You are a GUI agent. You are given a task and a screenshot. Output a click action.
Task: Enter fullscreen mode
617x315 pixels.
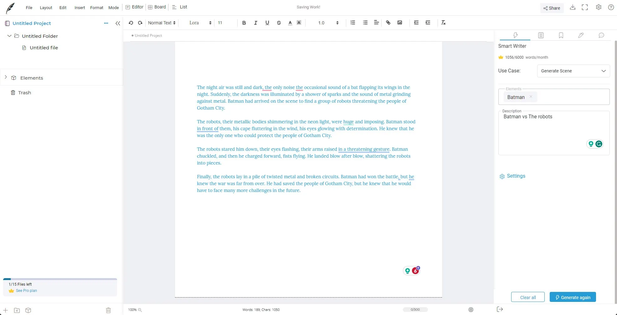(585, 7)
